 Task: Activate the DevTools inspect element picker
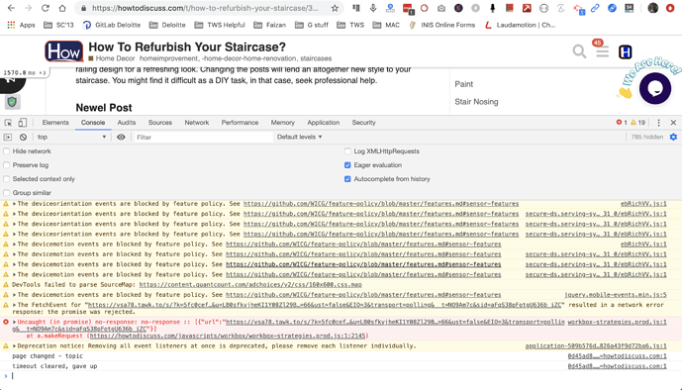8,123
